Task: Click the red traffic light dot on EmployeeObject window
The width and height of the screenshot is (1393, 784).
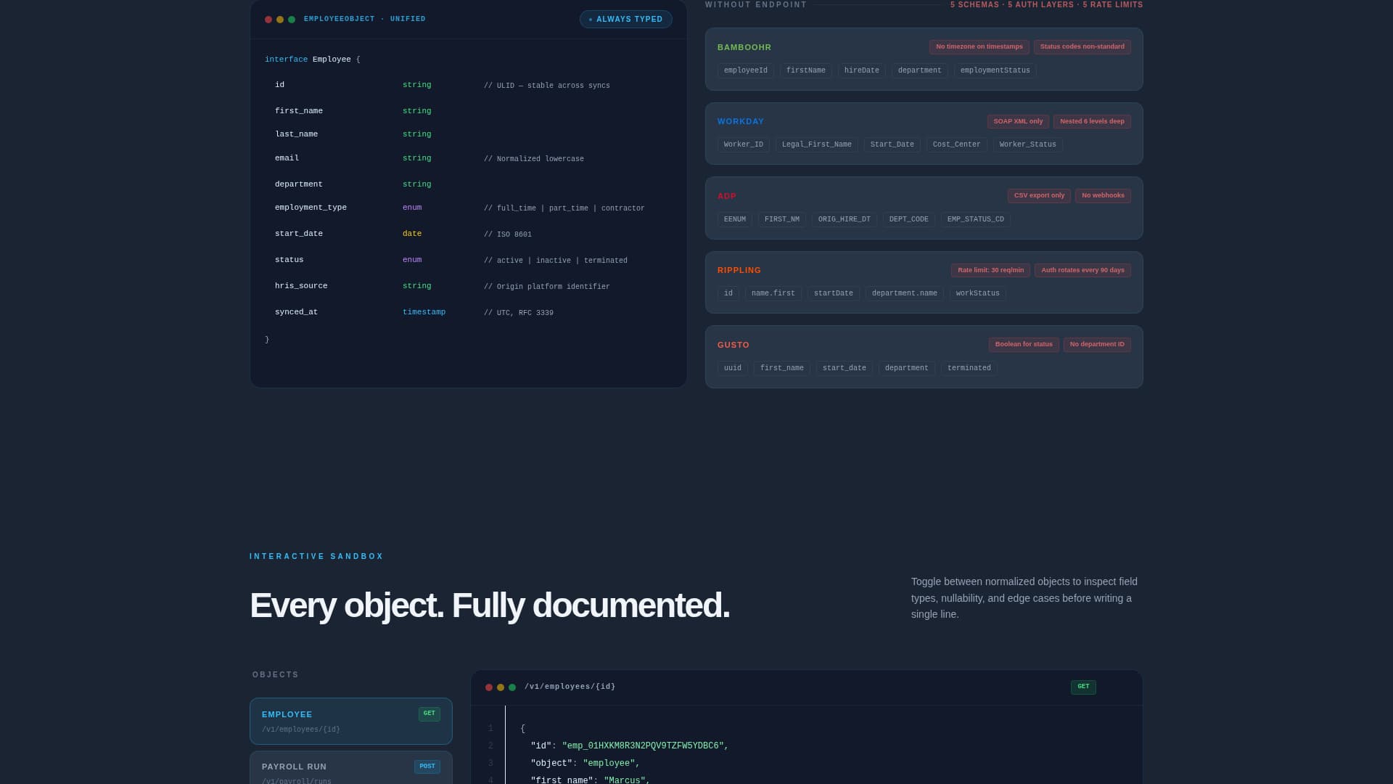Action: pos(268,20)
